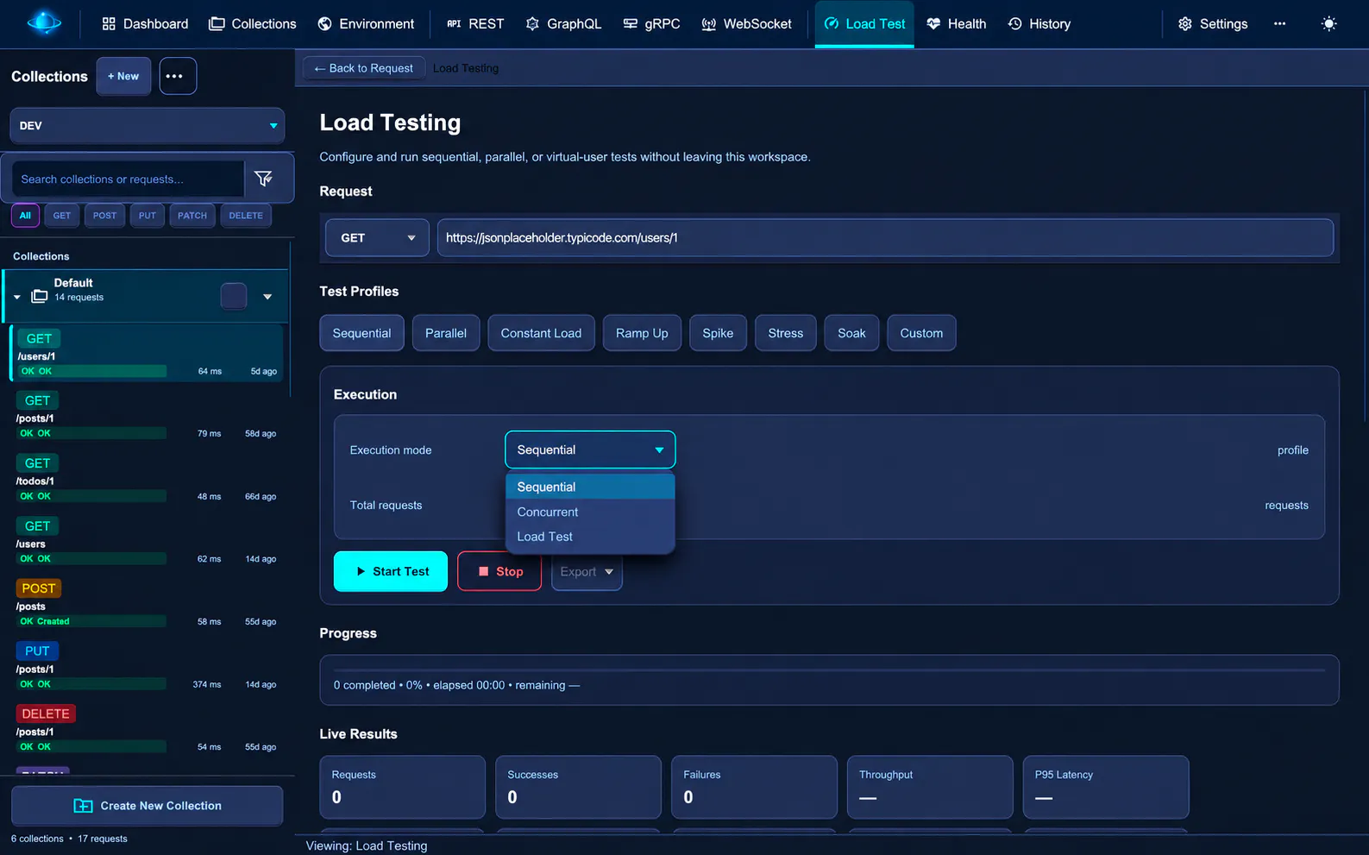The width and height of the screenshot is (1369, 855).
Task: Click the Start Test button
Action: (391, 571)
